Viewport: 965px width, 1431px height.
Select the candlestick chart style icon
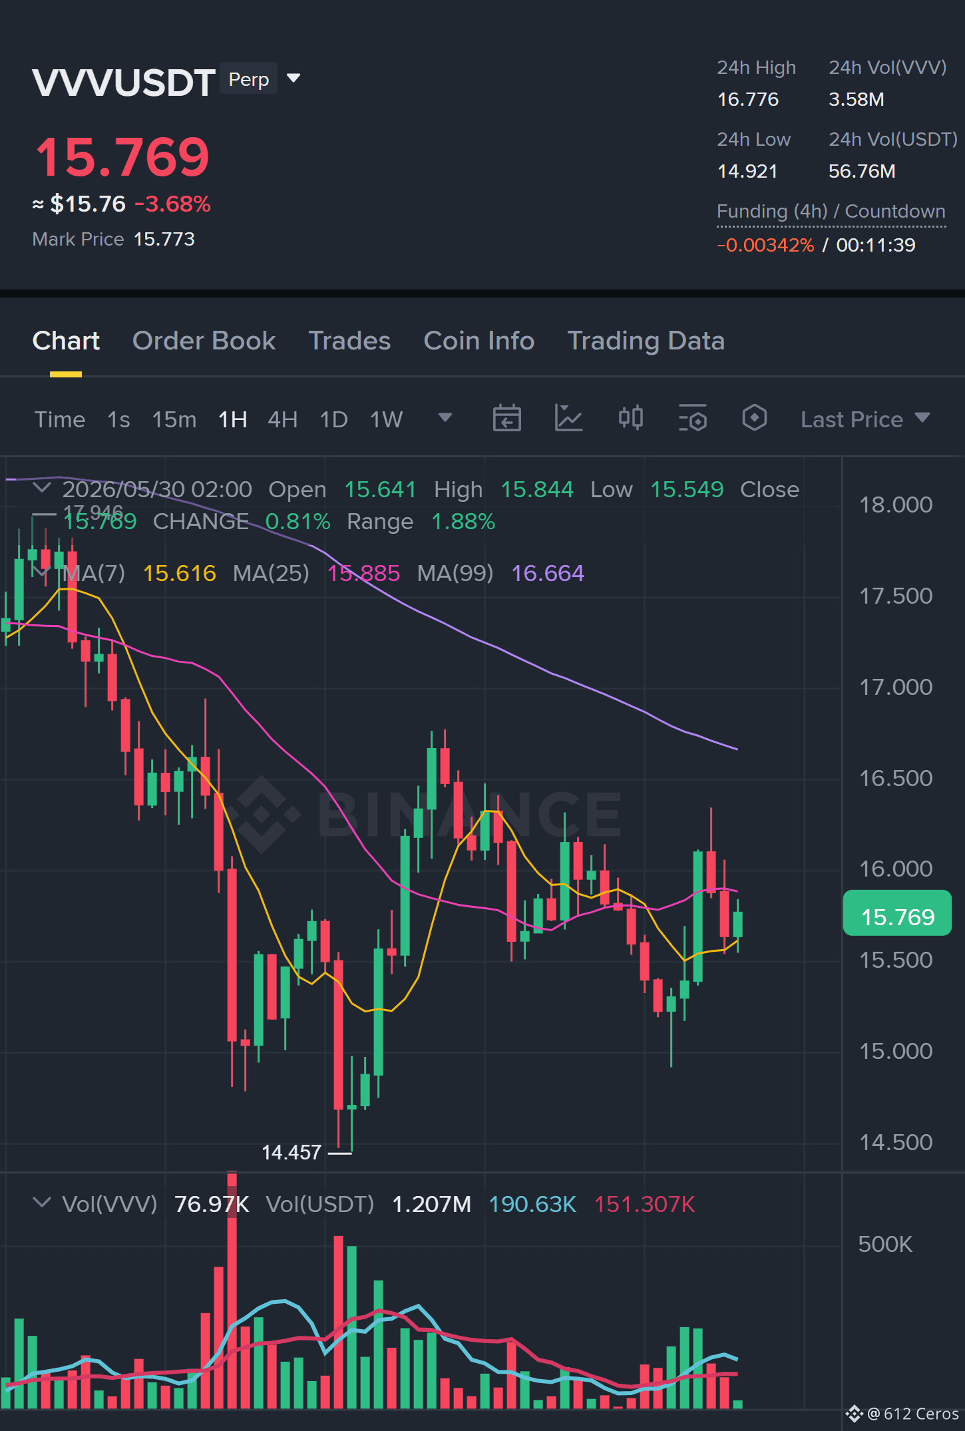(x=630, y=419)
